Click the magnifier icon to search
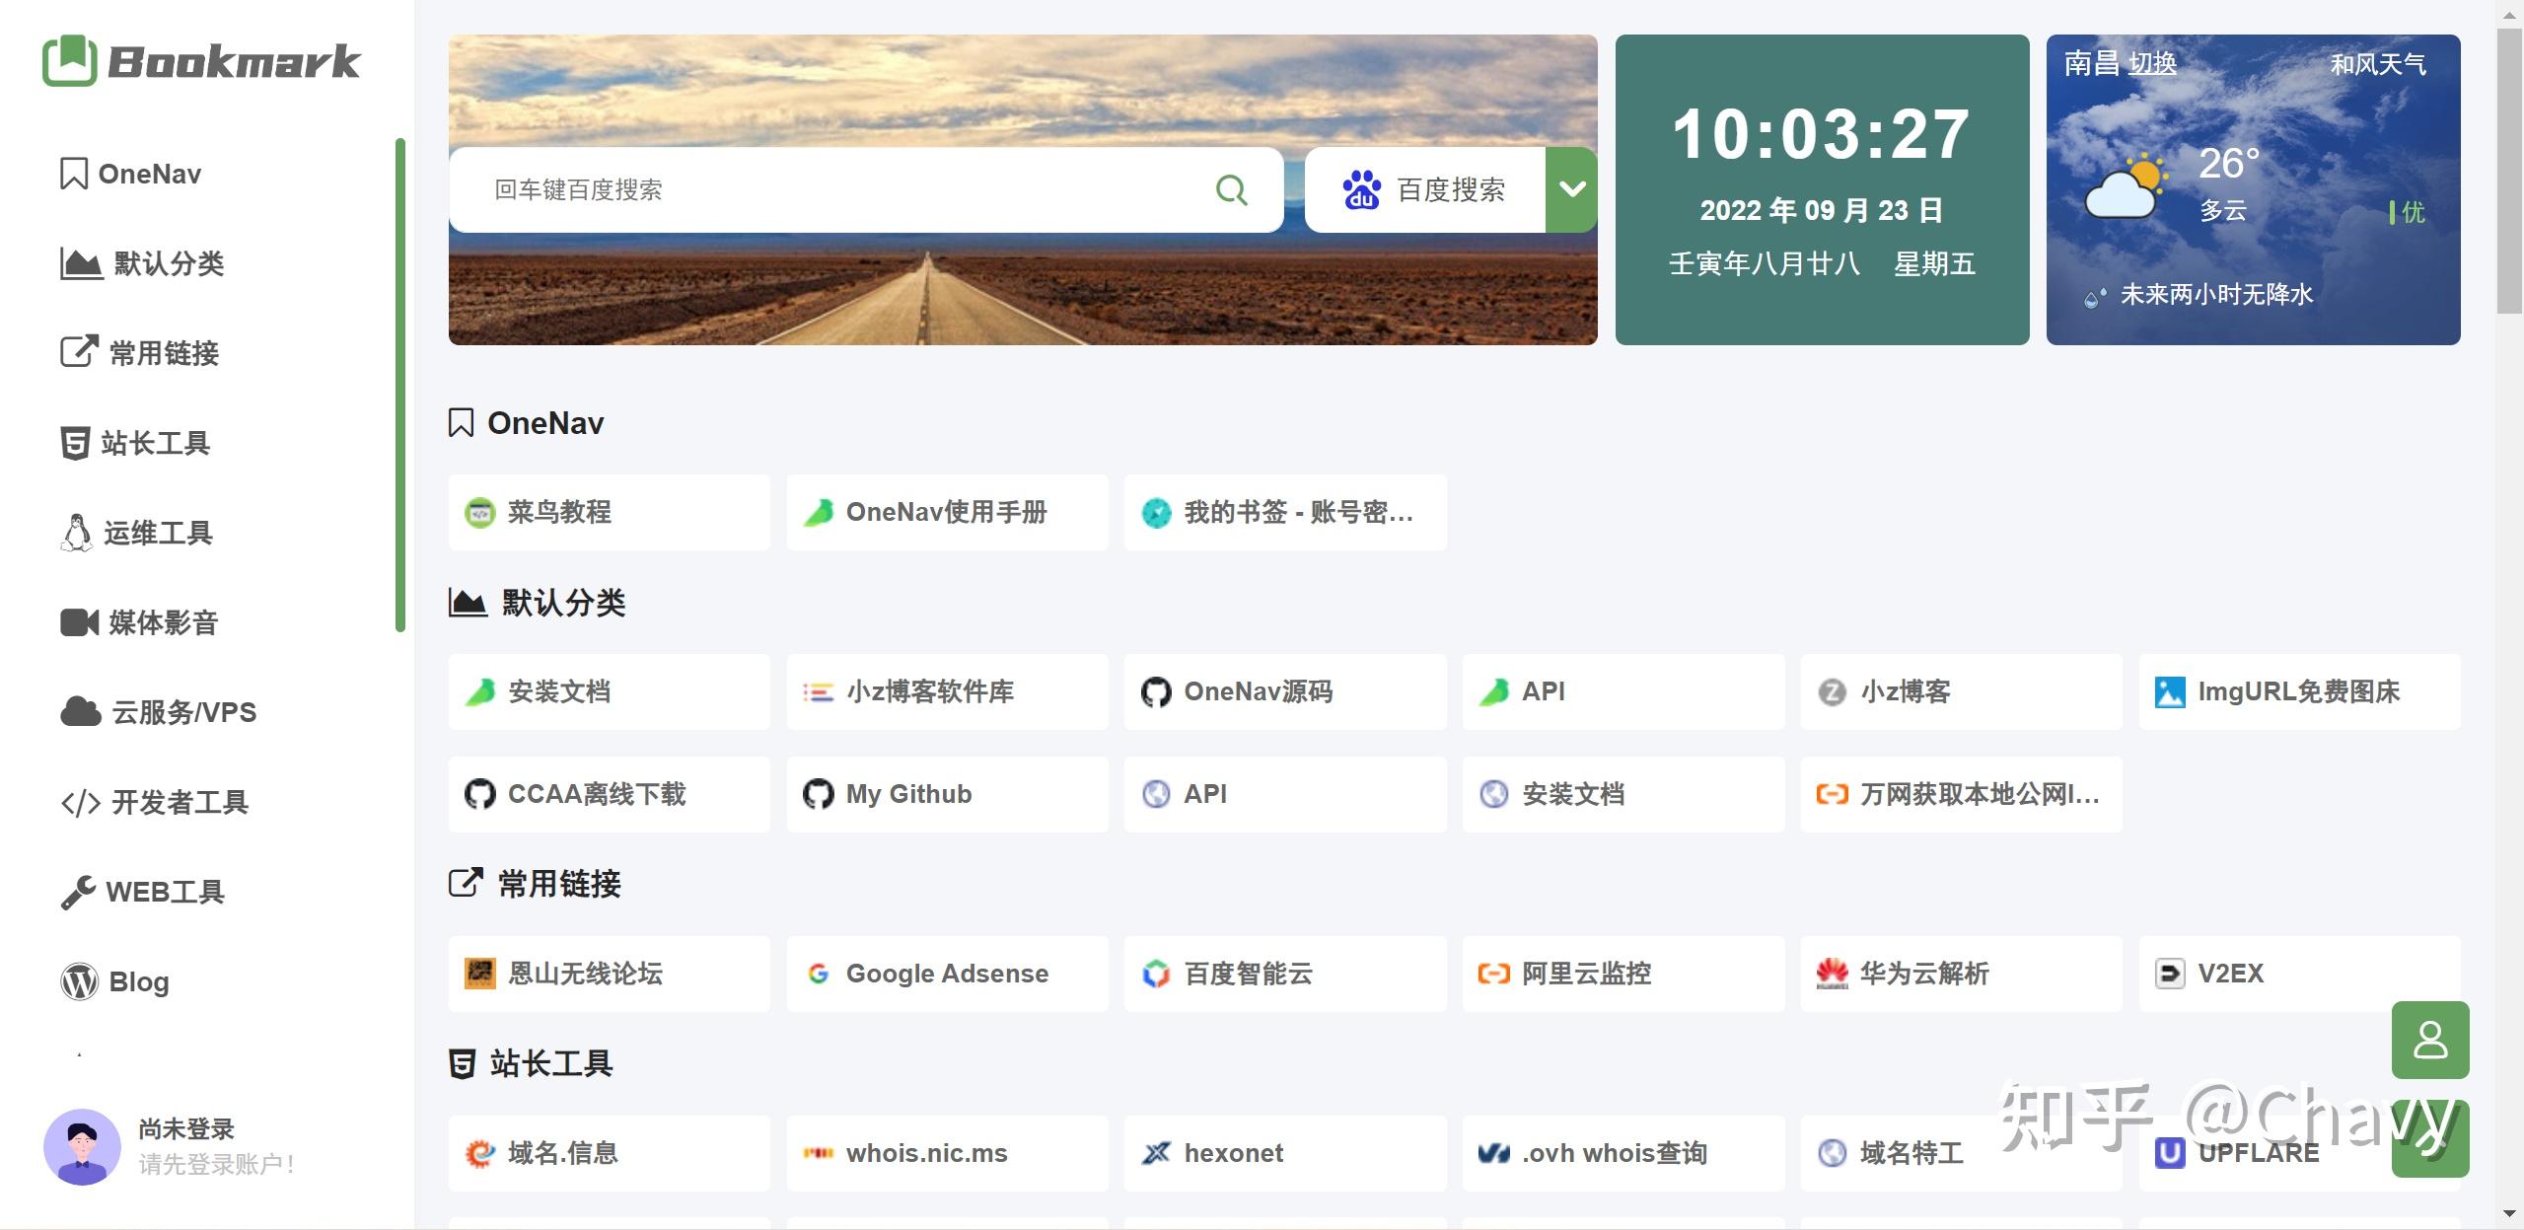The height and width of the screenshot is (1230, 2524). (1230, 189)
